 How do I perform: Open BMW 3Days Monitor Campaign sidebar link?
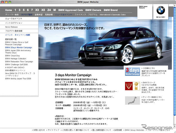pyautogui.click(x=18, y=47)
